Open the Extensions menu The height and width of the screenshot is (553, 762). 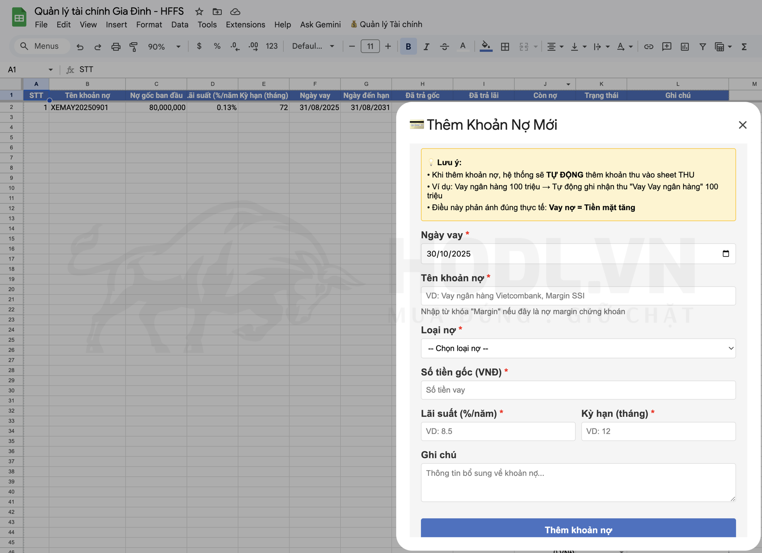click(x=245, y=25)
